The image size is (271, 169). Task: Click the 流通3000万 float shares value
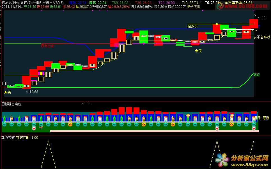tap(177, 7)
